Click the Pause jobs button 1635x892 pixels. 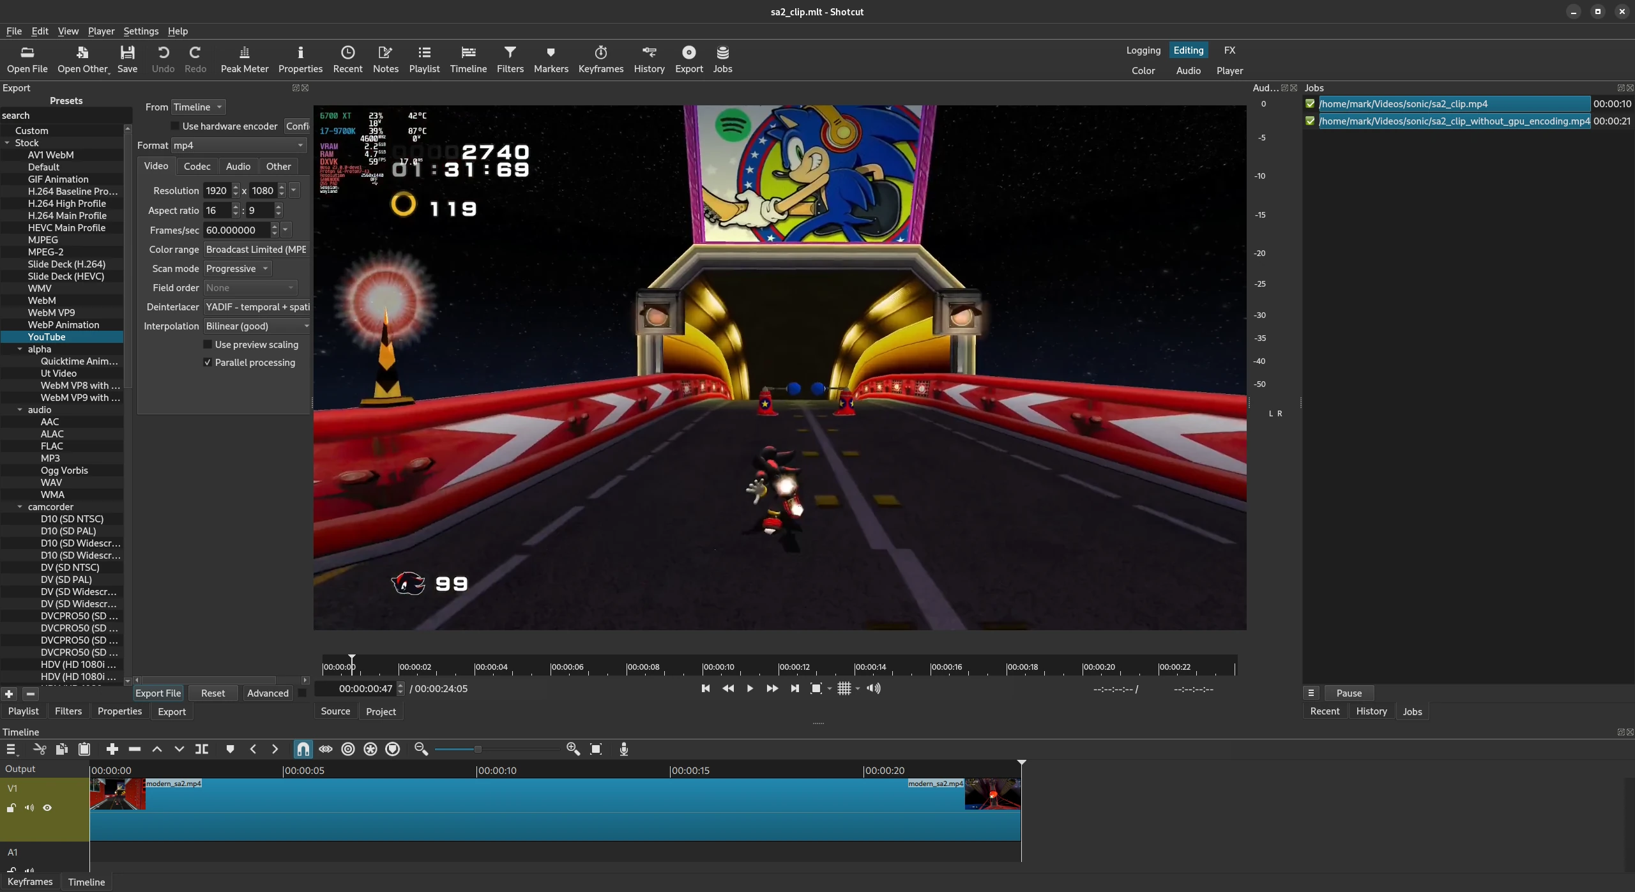click(1349, 693)
